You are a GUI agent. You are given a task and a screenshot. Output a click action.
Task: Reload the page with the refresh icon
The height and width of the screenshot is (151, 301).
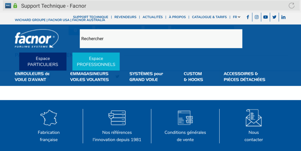click(x=291, y=6)
